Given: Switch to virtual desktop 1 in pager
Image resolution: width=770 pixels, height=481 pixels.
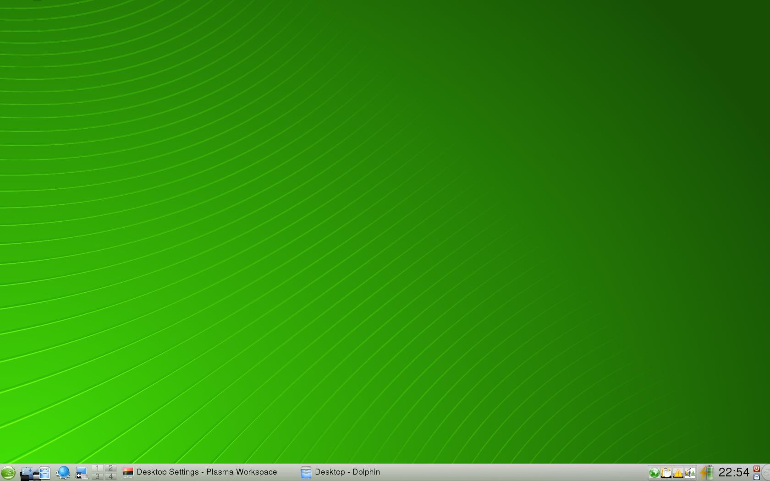Looking at the screenshot, I should [x=97, y=468].
